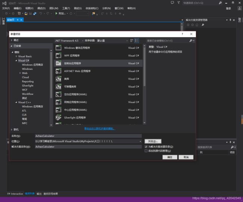Select the ASP.NET Web 应用程序 template icon

click(x=58, y=71)
